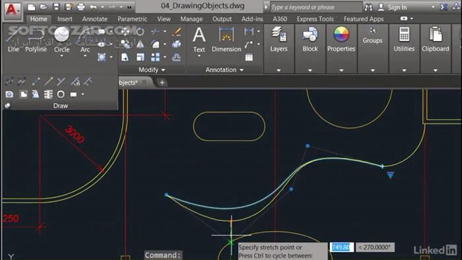
Task: Click the Array tool icon
Action: 155,57
